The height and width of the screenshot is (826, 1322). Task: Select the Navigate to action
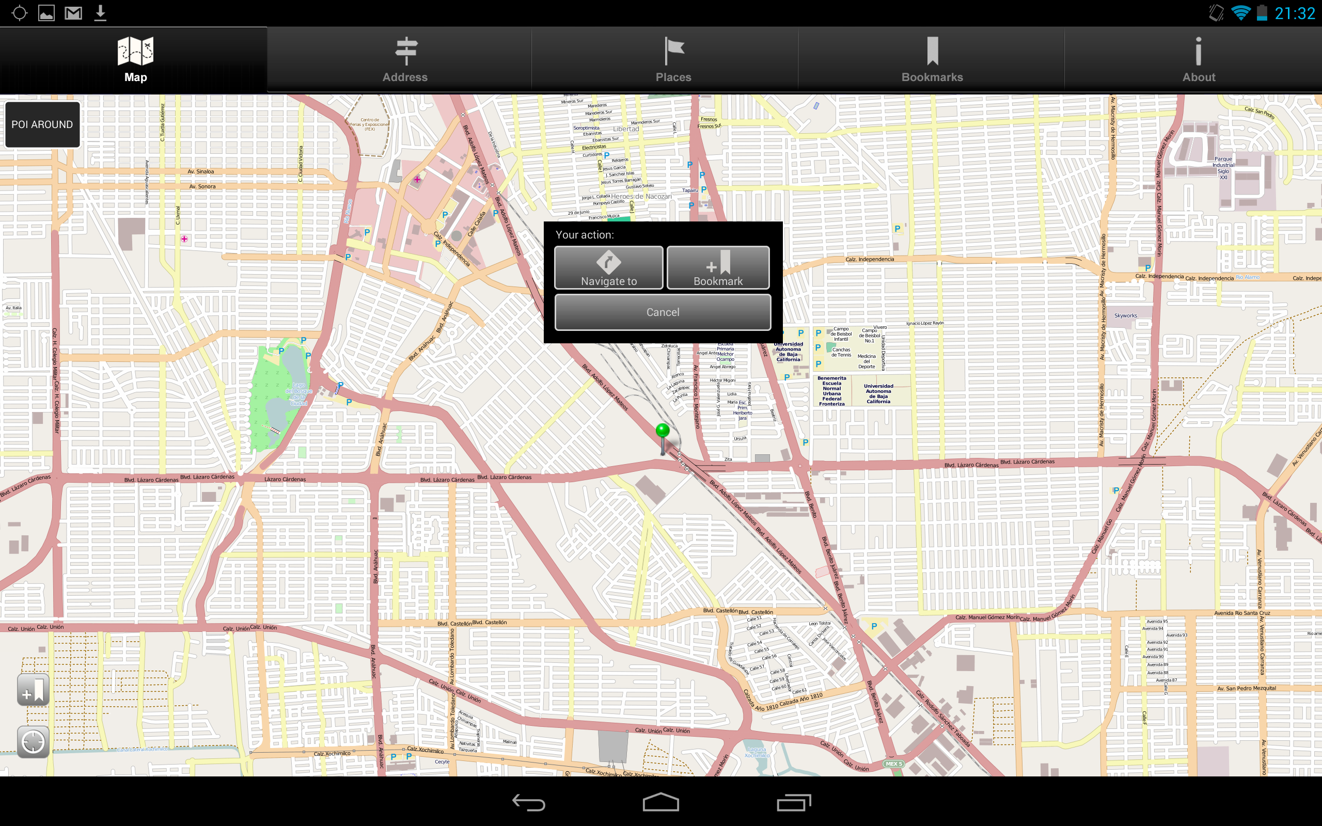point(608,267)
